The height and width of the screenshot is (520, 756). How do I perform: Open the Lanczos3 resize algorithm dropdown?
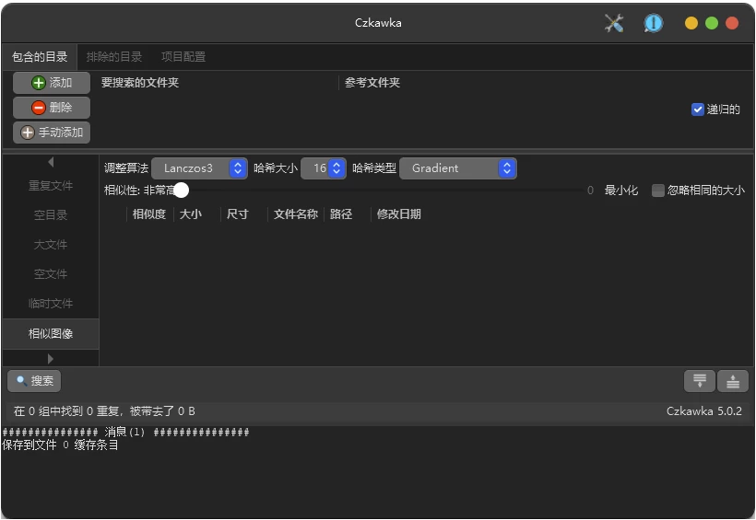click(199, 168)
